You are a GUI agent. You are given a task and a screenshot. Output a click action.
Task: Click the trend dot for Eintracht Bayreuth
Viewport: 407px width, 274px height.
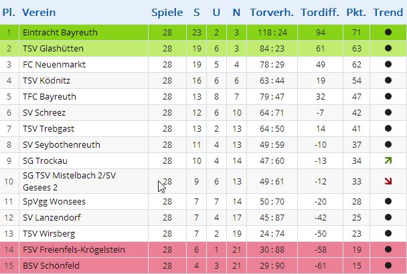[388, 32]
